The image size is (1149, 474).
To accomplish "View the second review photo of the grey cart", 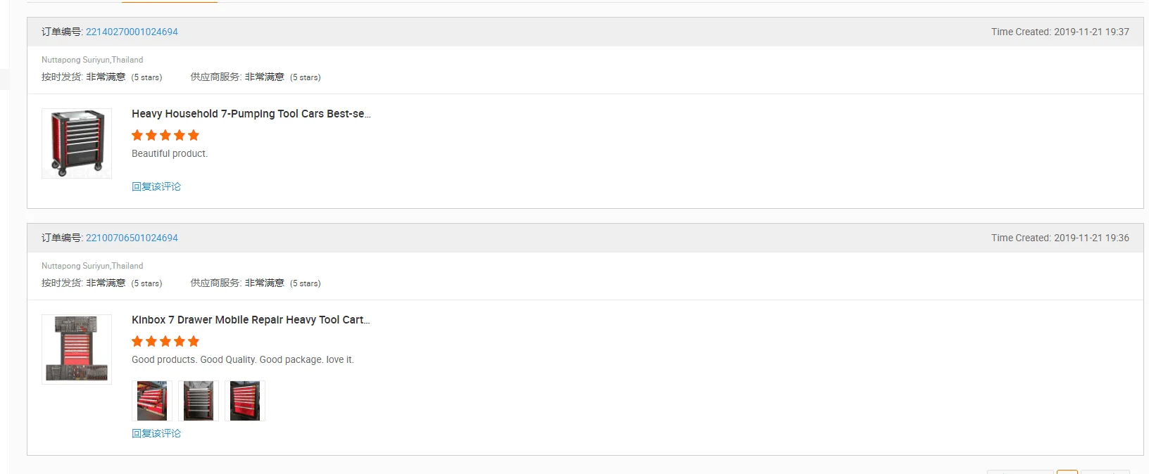I will tap(199, 401).
